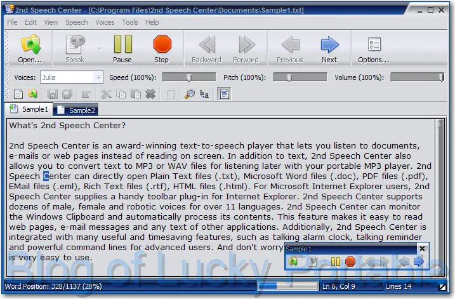
Task: Save the document with floppy disk icon
Action: tap(53, 94)
